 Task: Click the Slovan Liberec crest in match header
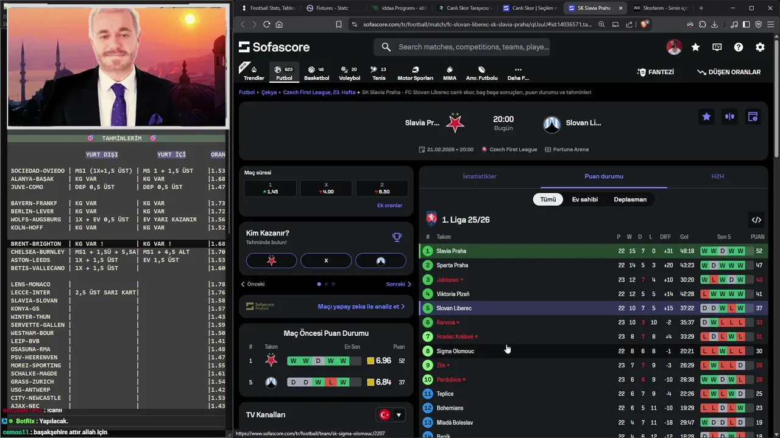551,124
